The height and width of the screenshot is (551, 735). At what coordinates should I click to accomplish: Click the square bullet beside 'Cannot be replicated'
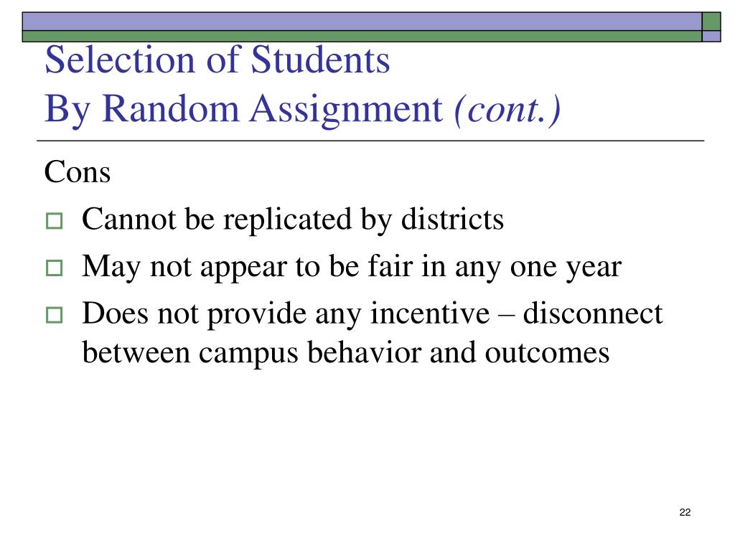(55, 221)
